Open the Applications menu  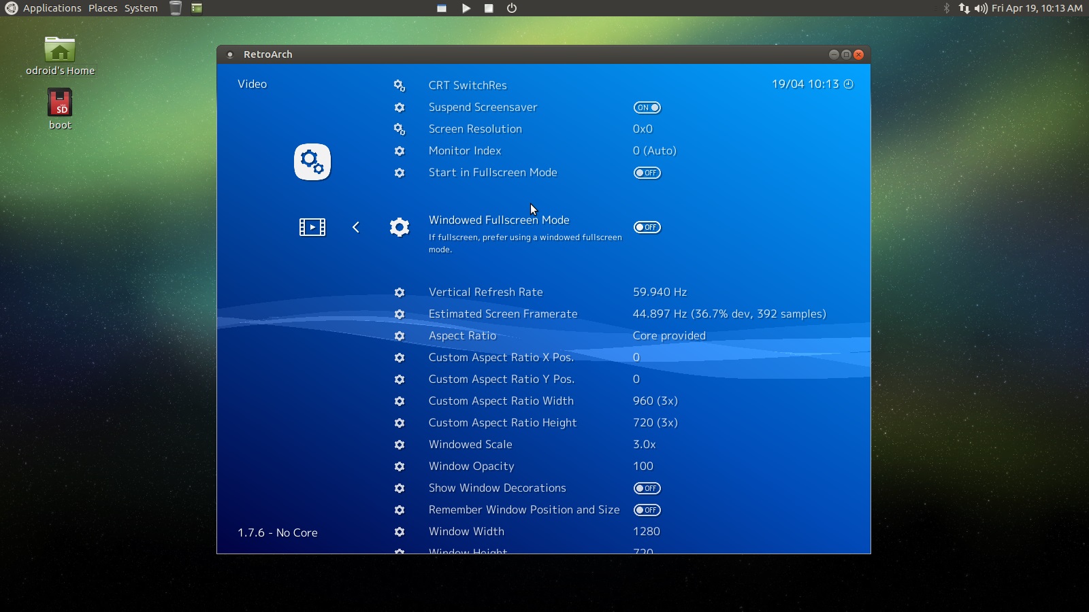51,8
